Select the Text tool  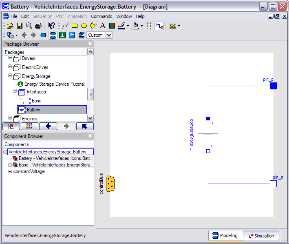[x=103, y=26]
